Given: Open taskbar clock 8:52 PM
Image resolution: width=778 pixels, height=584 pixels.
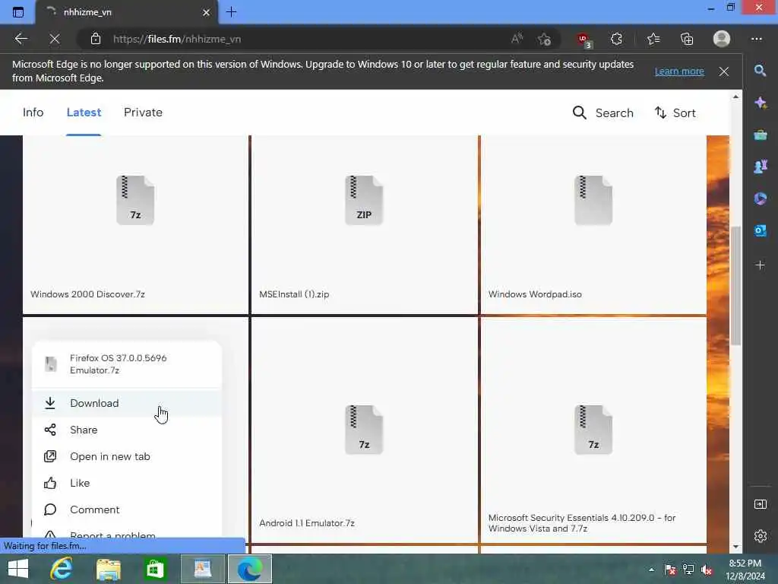Looking at the screenshot, I should click(x=745, y=570).
